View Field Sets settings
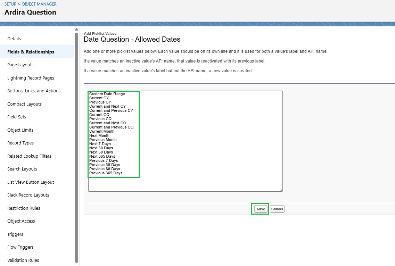This screenshot has height=266, width=395. coord(17,117)
